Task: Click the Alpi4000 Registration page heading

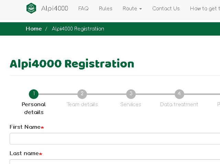Action: coord(72,64)
